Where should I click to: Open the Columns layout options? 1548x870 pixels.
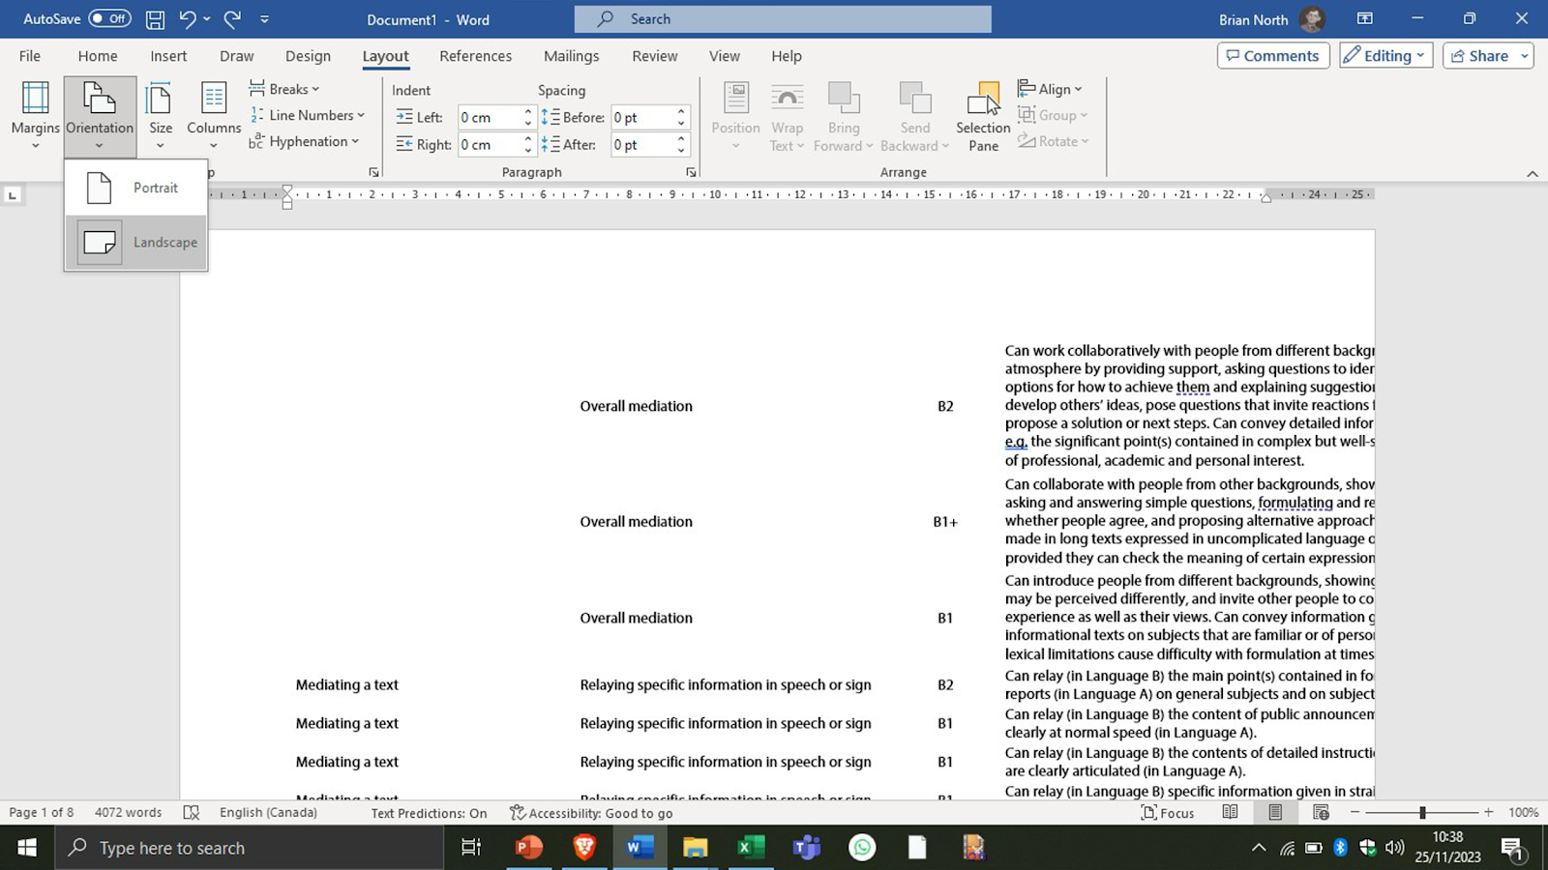point(213,116)
